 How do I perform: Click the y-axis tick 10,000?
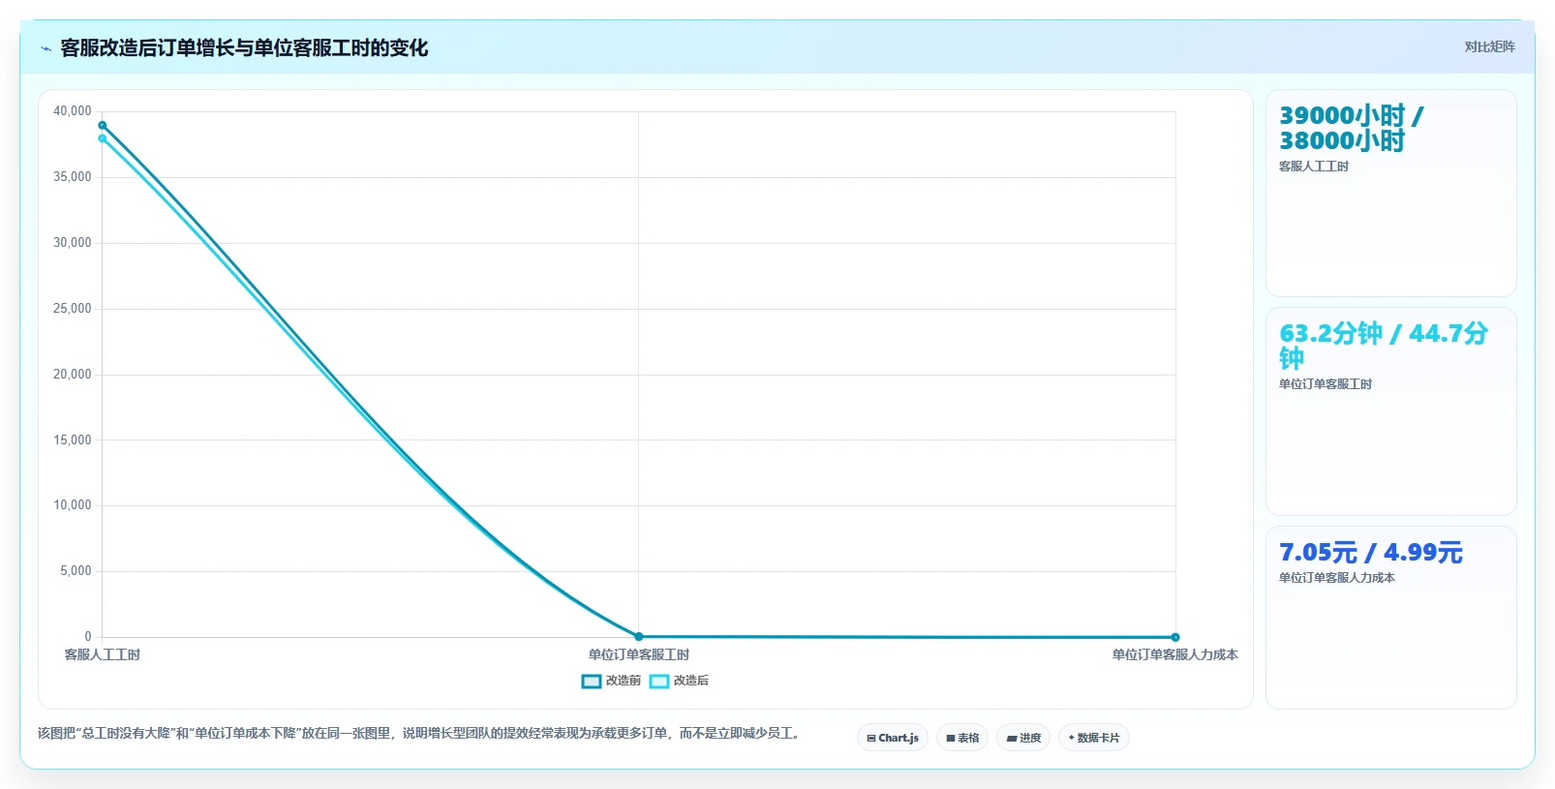point(73,505)
